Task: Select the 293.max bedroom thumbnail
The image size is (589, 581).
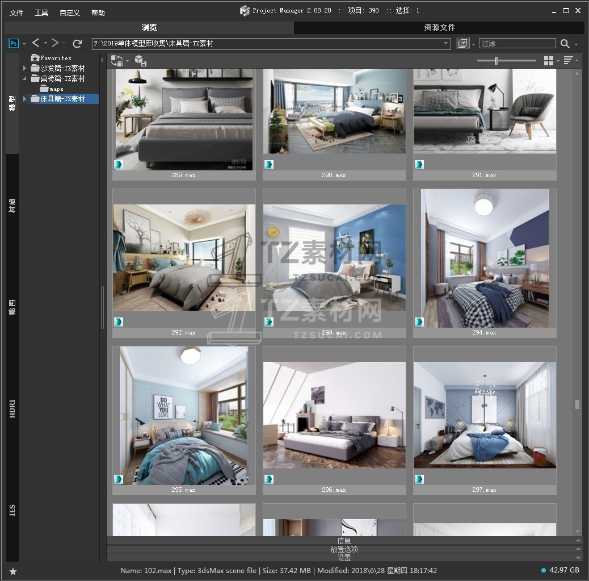Action: 334,258
